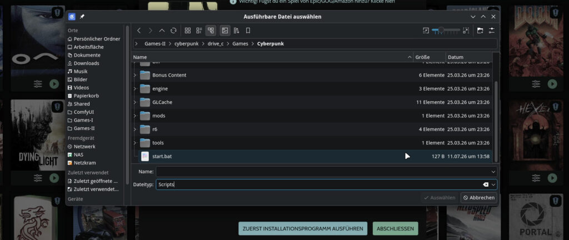Expand the r6 folder tree arrow
This screenshot has width=569, height=240.
(x=134, y=129)
